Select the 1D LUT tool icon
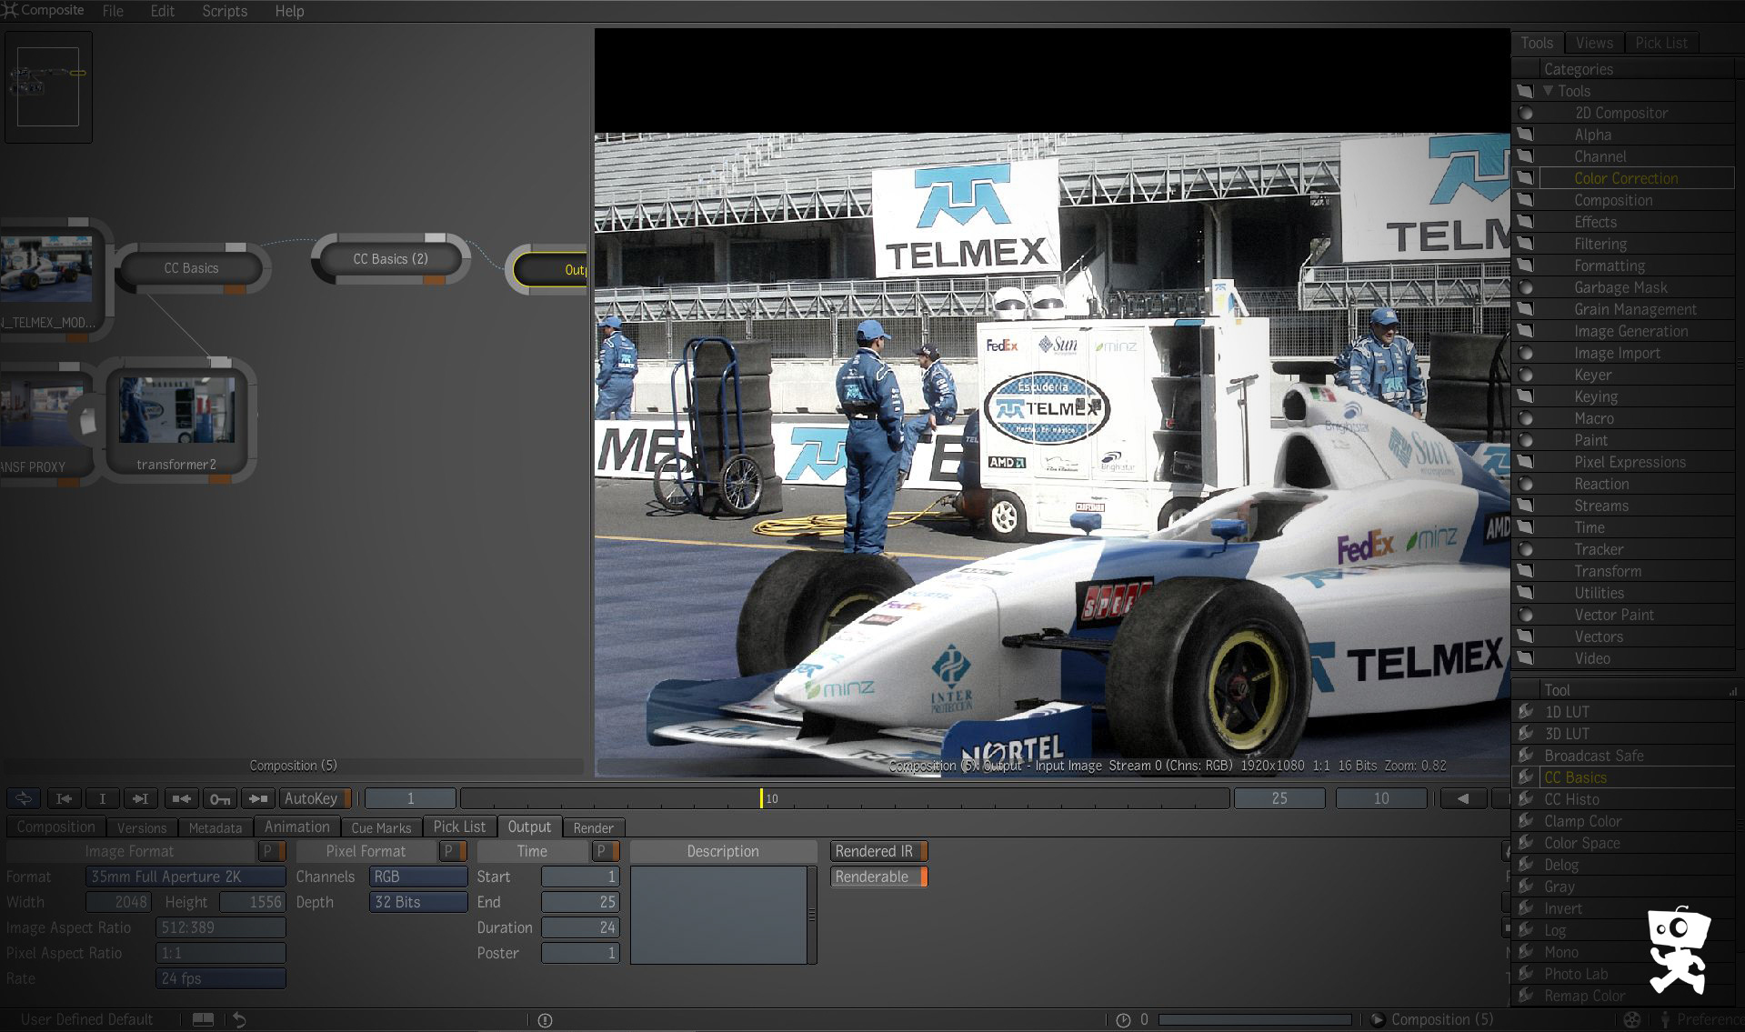Viewport: 1745px width, 1032px height. (x=1526, y=712)
